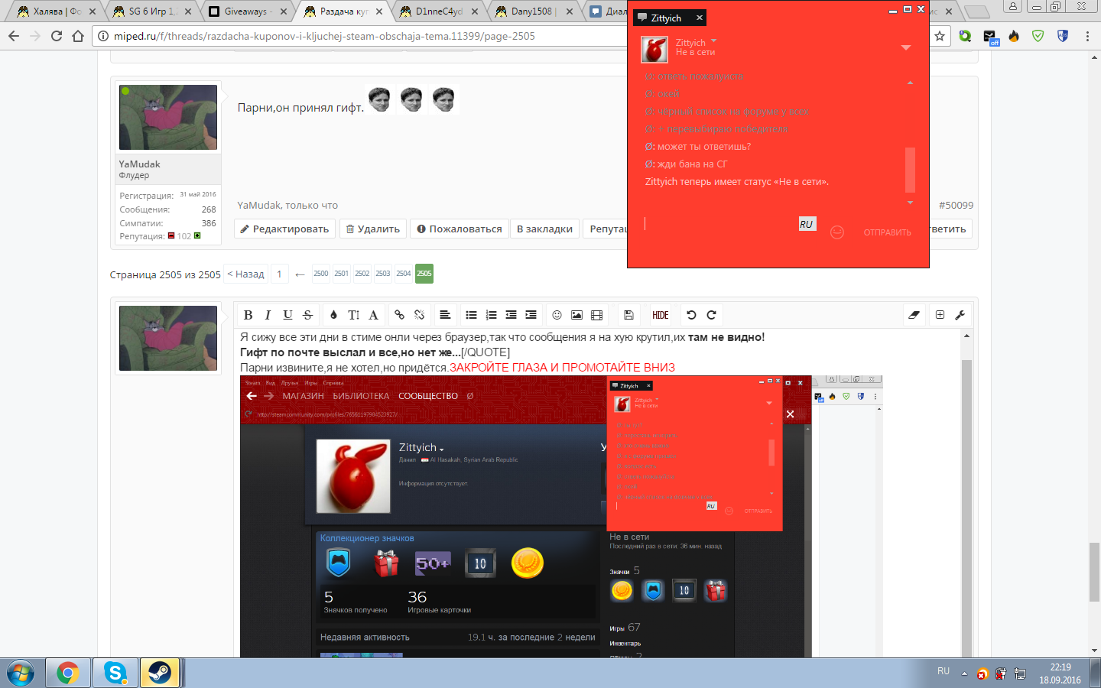
Task: Apply strikethrough formatting in the editor
Action: click(307, 315)
